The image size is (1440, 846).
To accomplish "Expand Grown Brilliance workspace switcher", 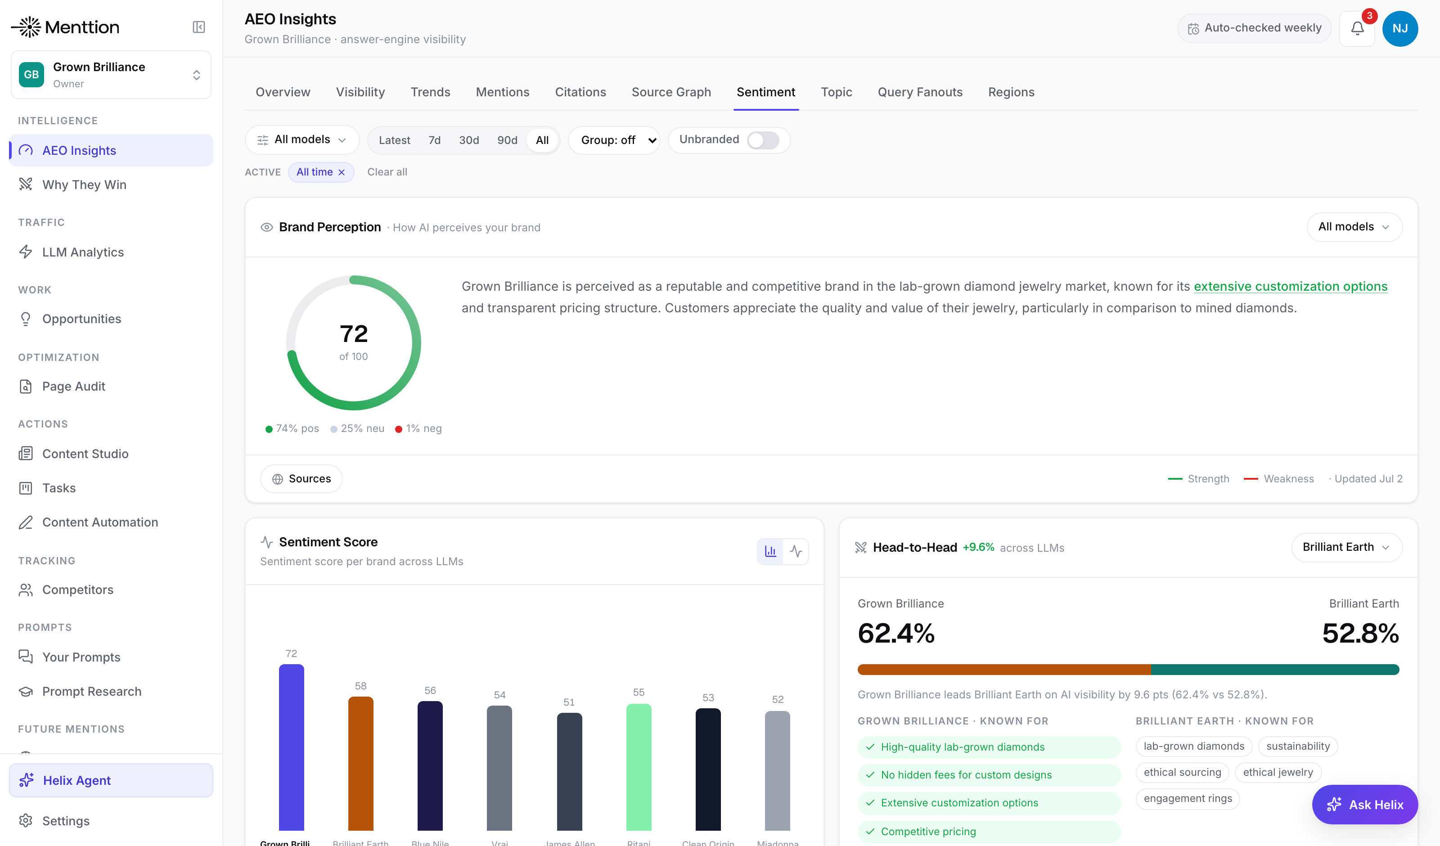I will click(x=111, y=74).
